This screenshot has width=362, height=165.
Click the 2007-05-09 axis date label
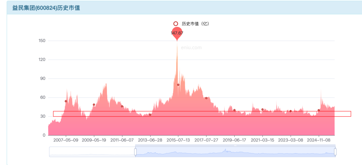point(66,140)
